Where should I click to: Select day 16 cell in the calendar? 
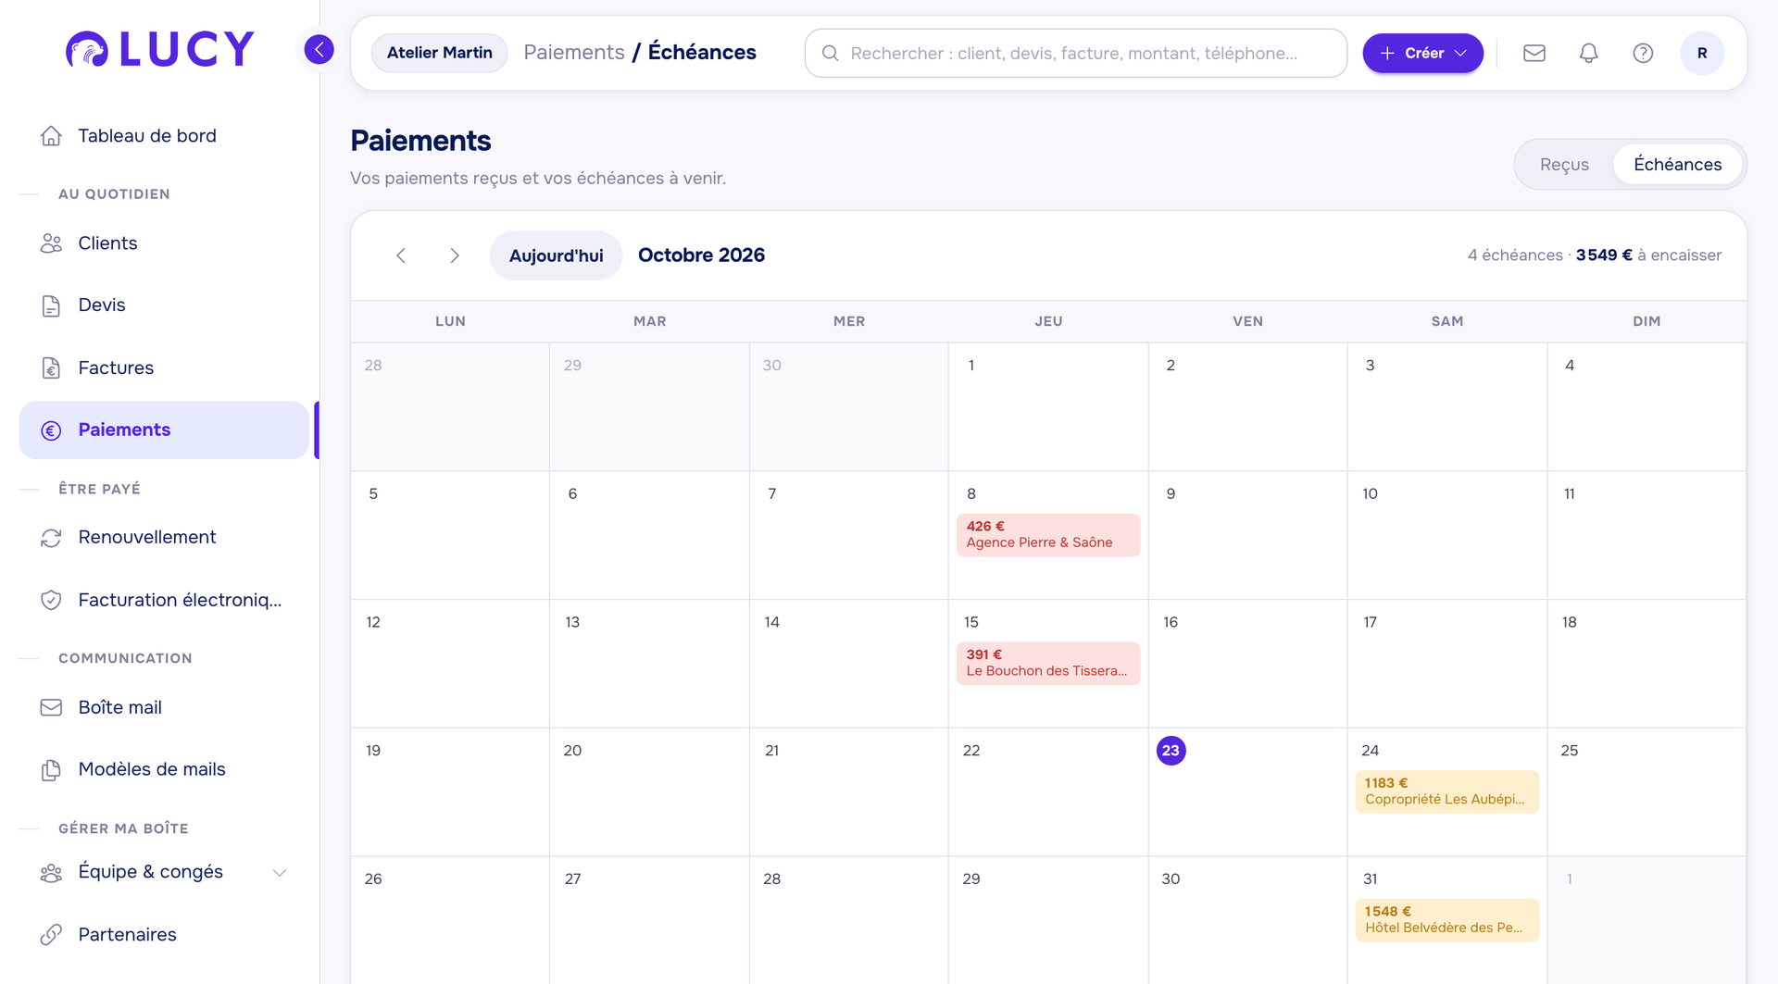1247,664
